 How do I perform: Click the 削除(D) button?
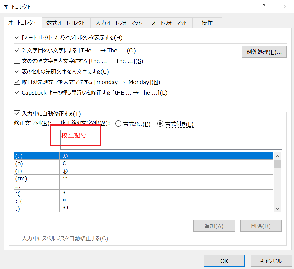[x=261, y=226]
